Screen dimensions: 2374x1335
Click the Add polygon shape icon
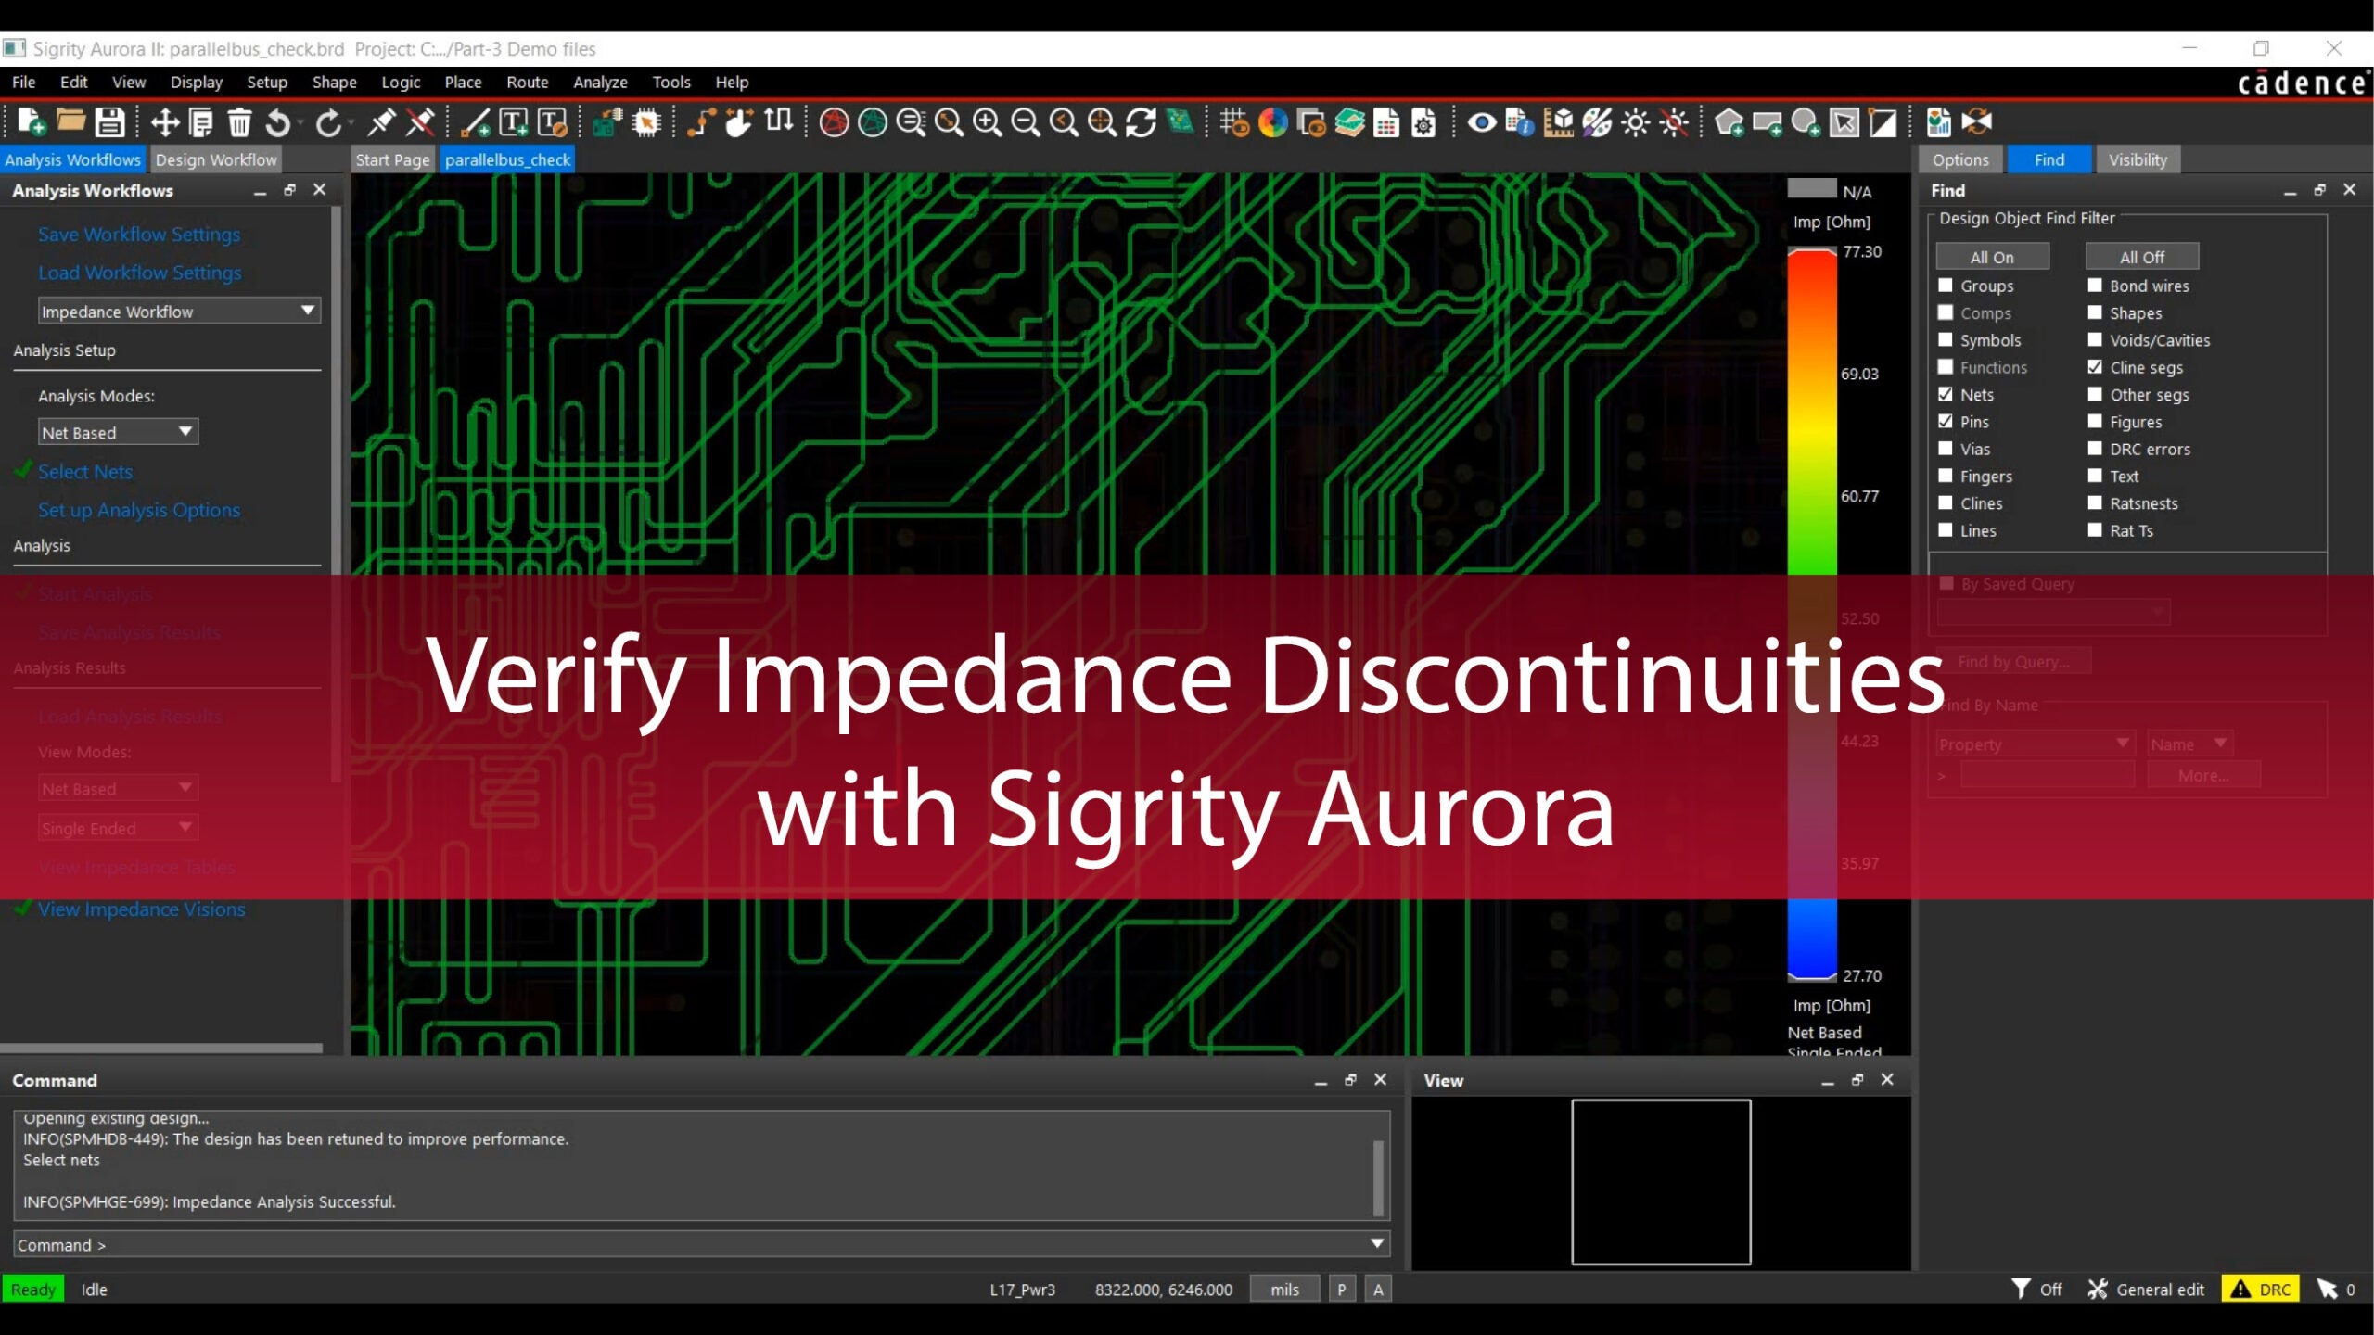(1729, 121)
